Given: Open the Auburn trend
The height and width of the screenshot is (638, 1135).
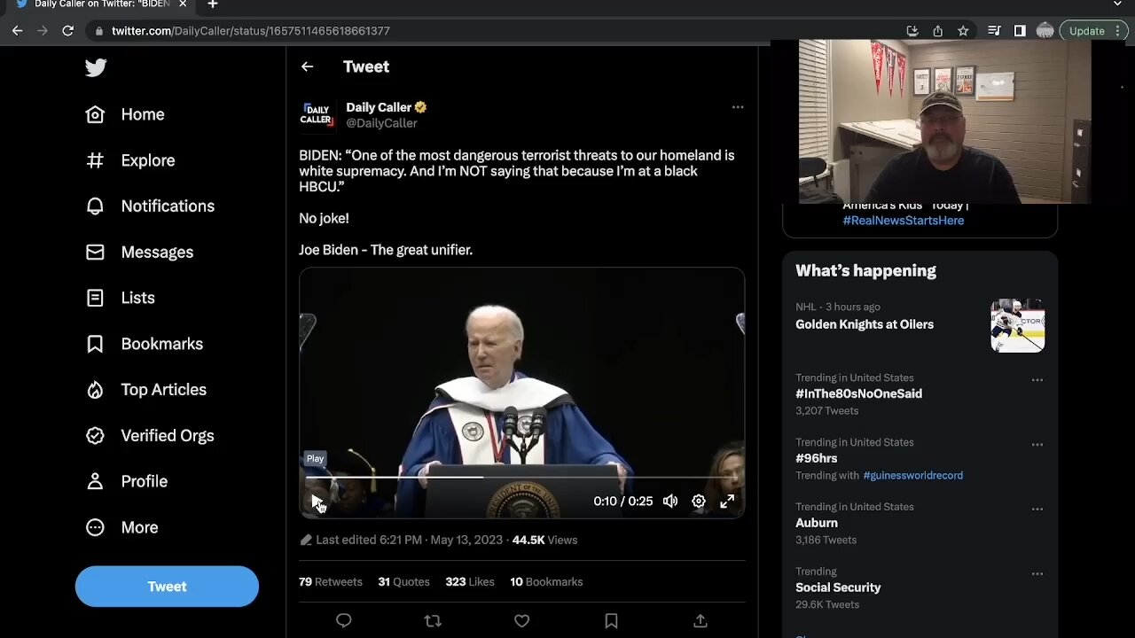Looking at the screenshot, I should [817, 523].
